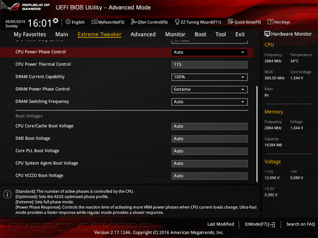Open Quick Note(F9)
Screen dimensions: 318x238
(248, 22)
